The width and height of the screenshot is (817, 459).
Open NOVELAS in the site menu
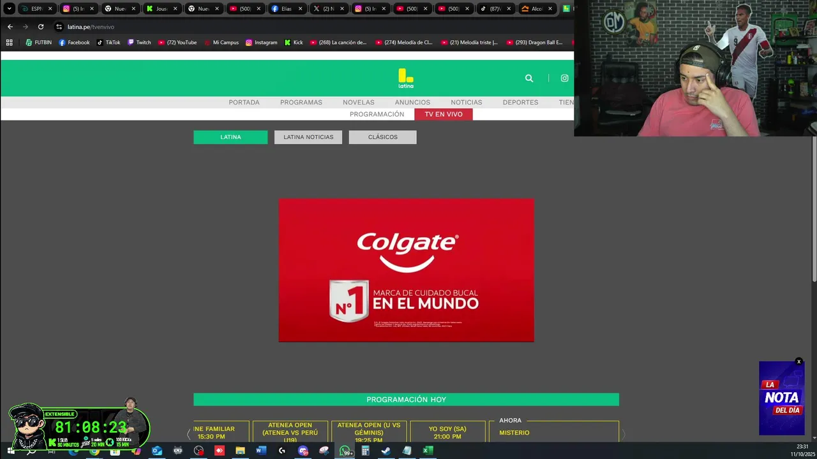click(359, 102)
